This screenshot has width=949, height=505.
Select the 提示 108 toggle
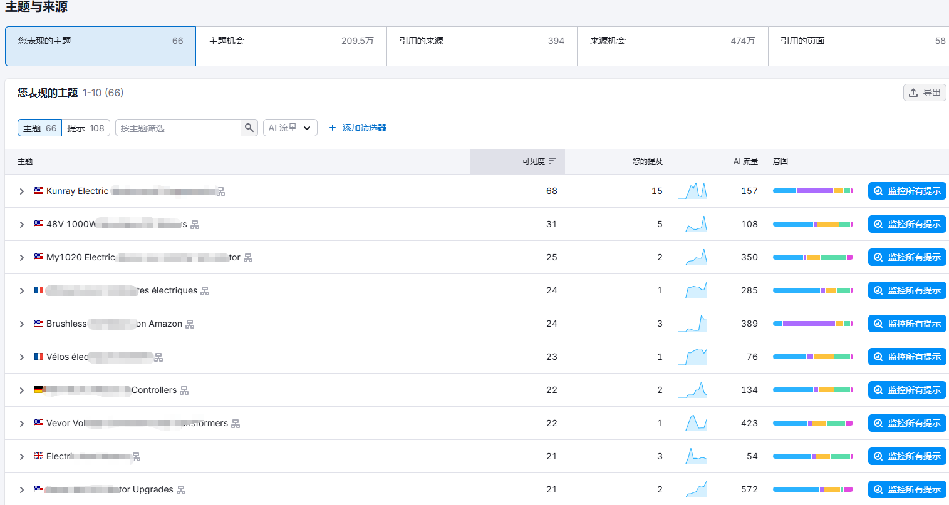pyautogui.click(x=86, y=128)
